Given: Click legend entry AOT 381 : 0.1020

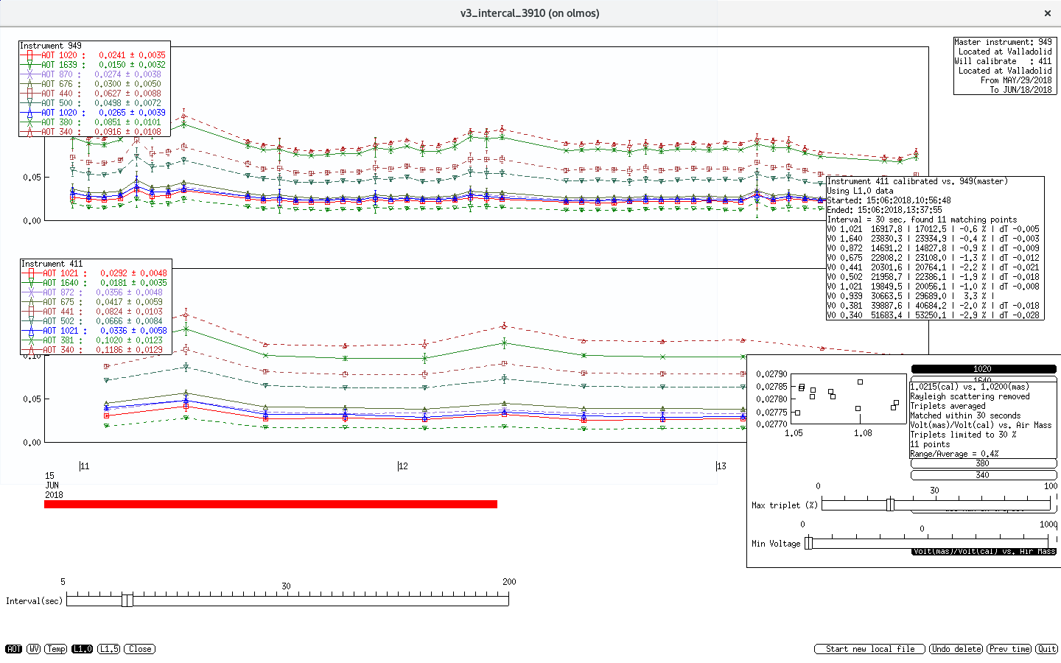Looking at the screenshot, I should (96, 340).
